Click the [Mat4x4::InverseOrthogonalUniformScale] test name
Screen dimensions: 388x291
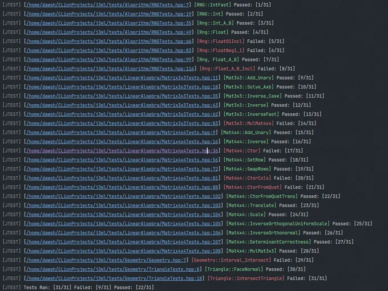tap(278, 224)
